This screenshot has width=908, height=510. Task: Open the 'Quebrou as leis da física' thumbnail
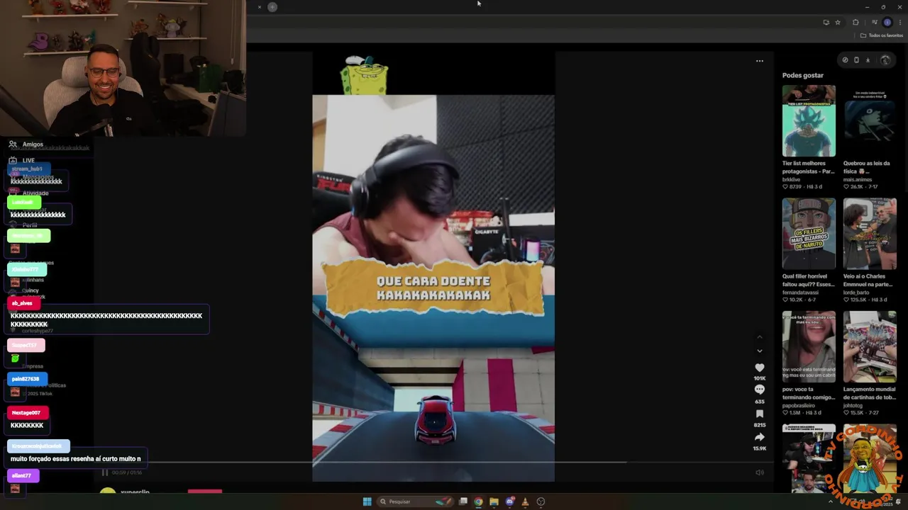[x=870, y=121]
